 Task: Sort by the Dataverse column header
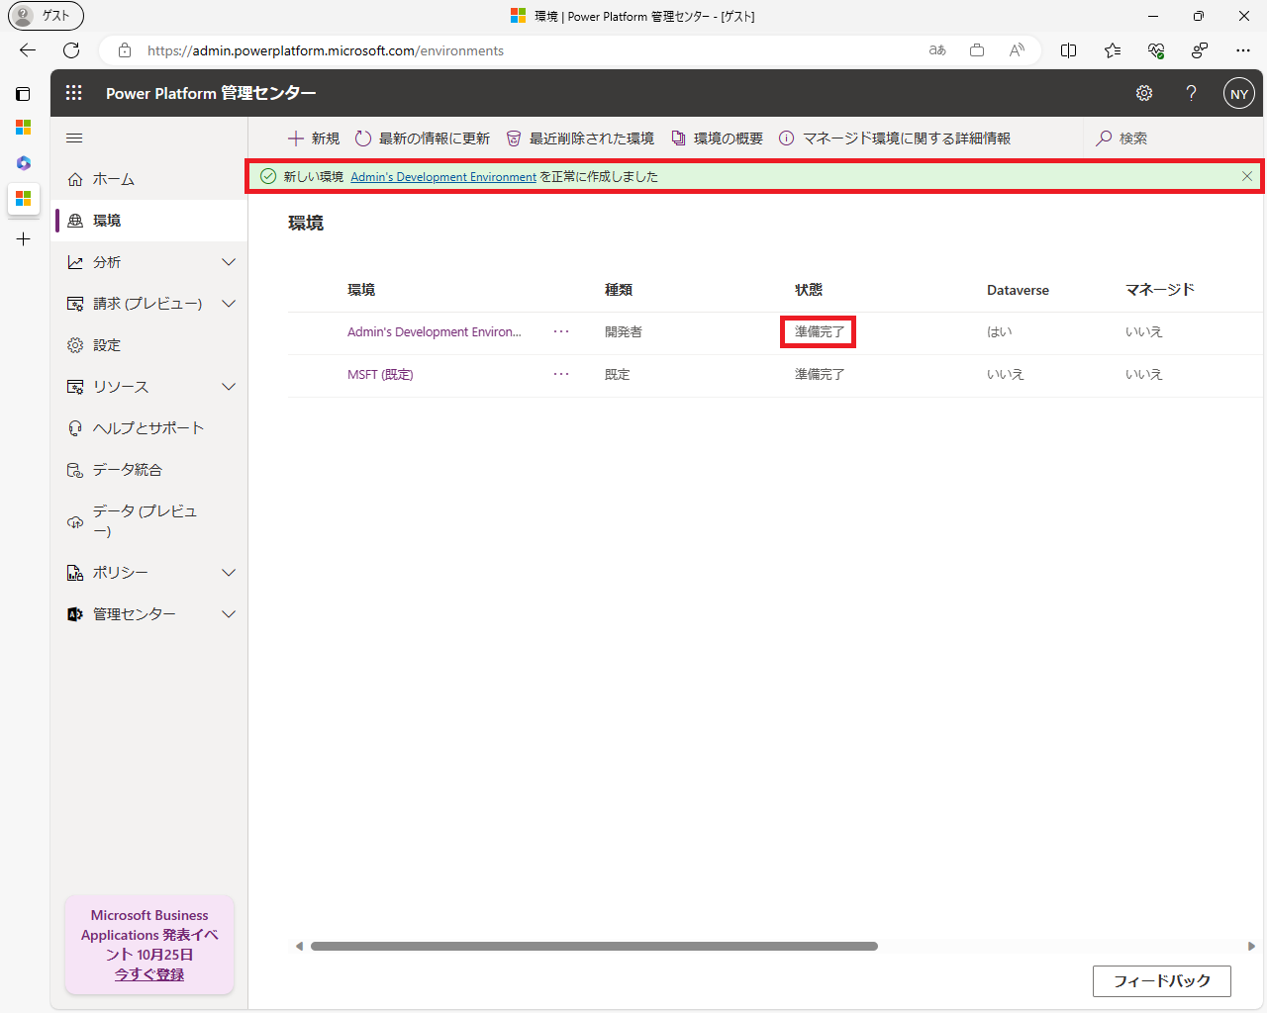[x=1018, y=290]
